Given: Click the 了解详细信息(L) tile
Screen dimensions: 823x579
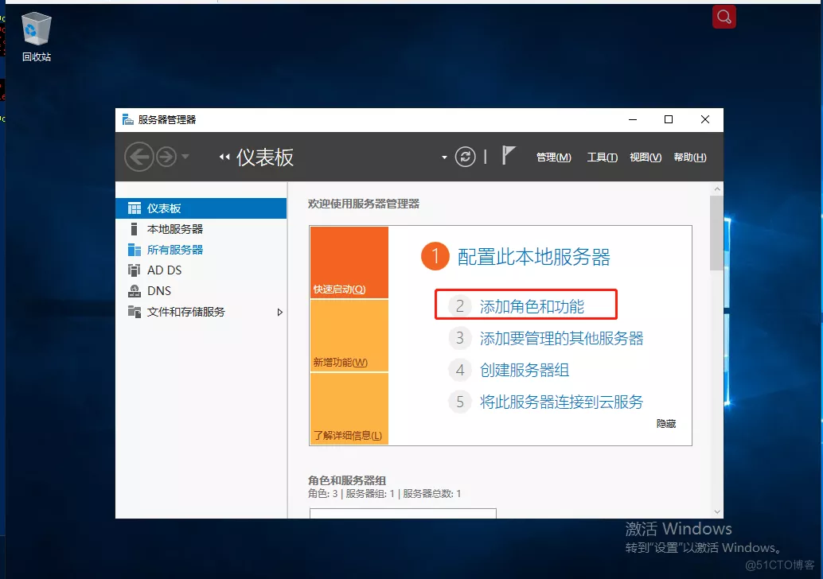Looking at the screenshot, I should (349, 409).
